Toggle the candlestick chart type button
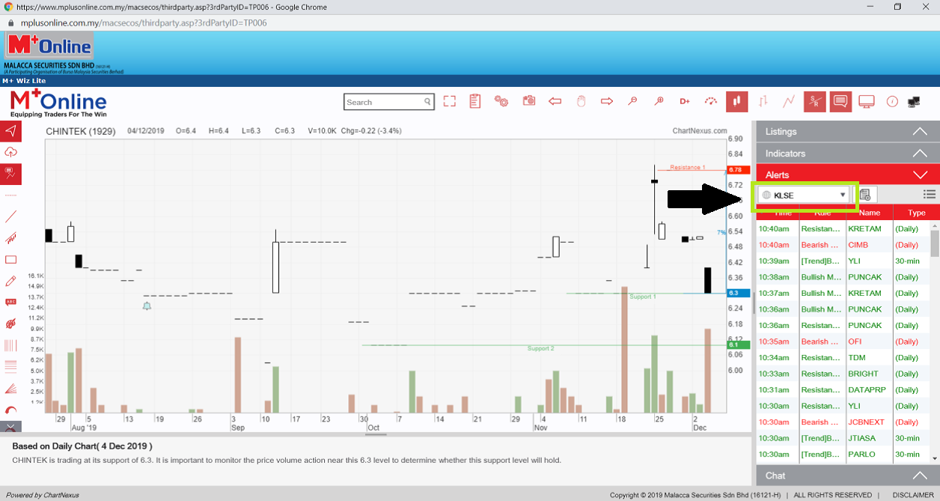Image resolution: width=940 pixels, height=501 pixels. pos(736,101)
